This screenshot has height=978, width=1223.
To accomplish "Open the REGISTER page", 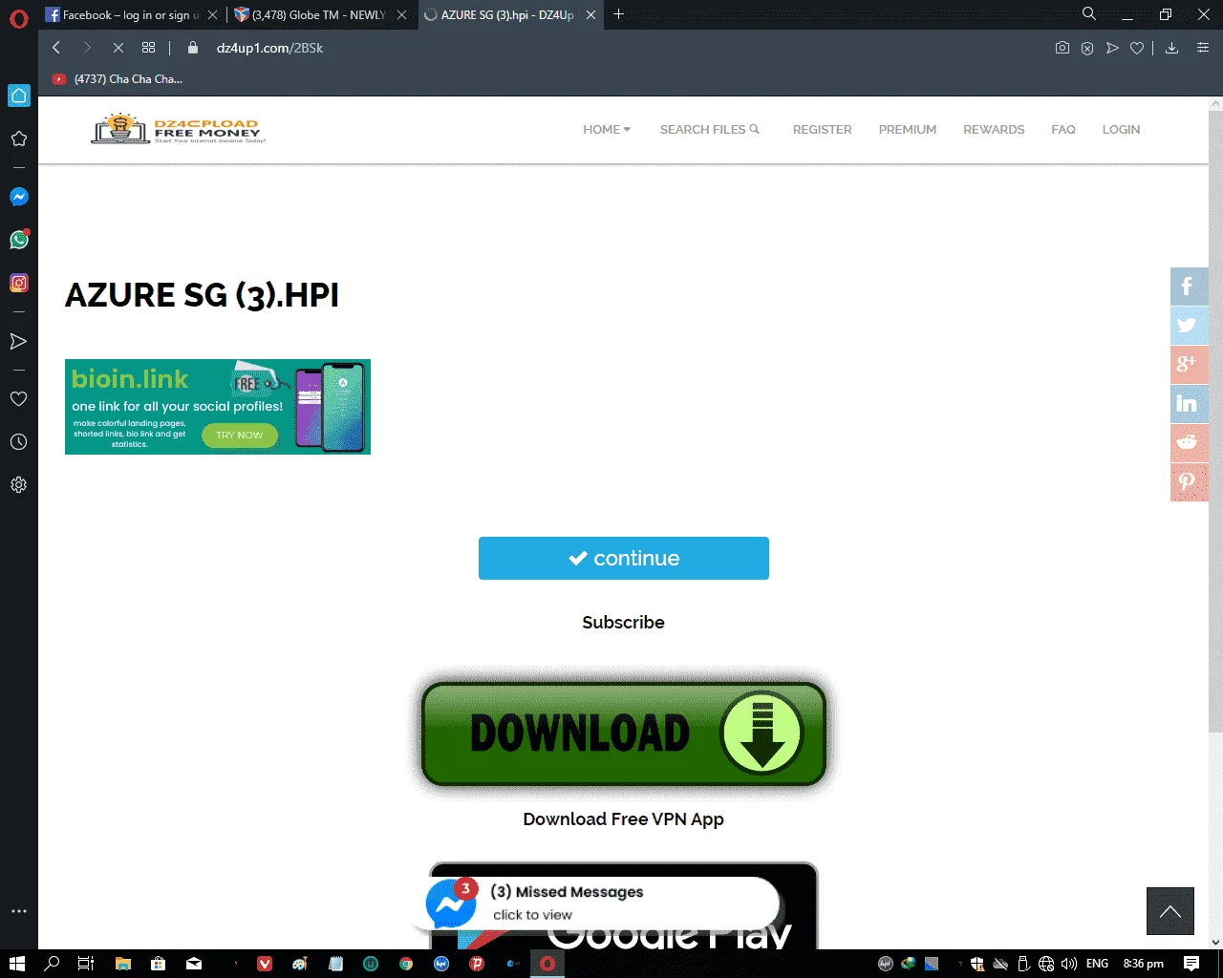I will (x=822, y=130).
